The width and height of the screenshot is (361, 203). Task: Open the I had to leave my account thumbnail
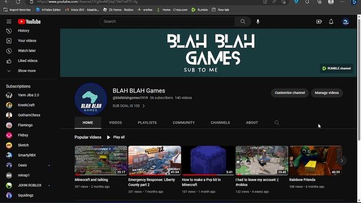(262, 160)
